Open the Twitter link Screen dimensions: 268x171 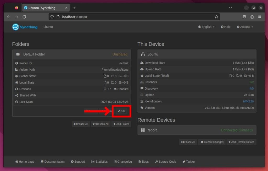(x=189, y=162)
